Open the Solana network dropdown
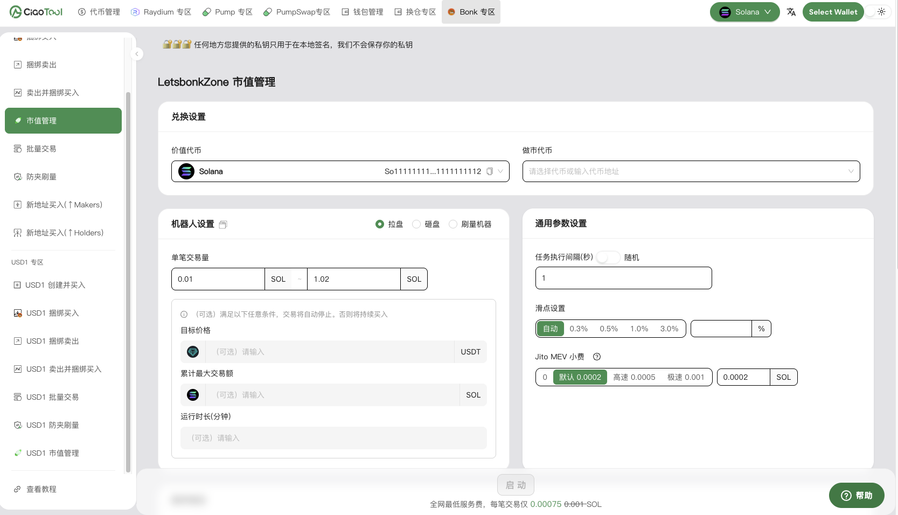This screenshot has width=898, height=515. (x=744, y=12)
